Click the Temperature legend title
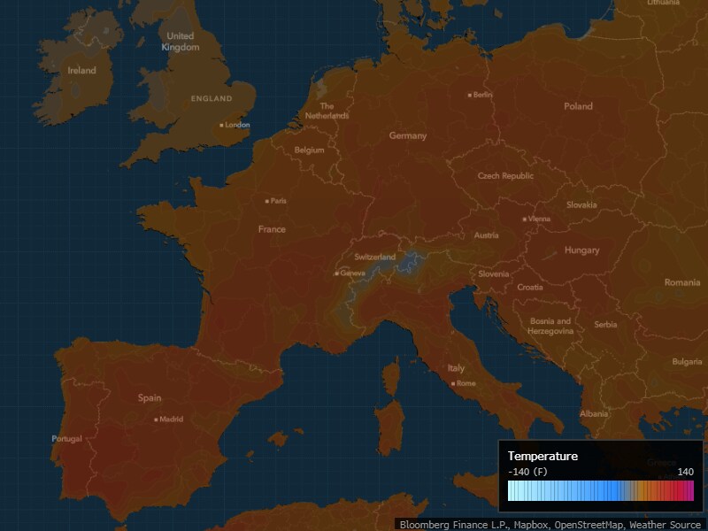 pos(543,456)
